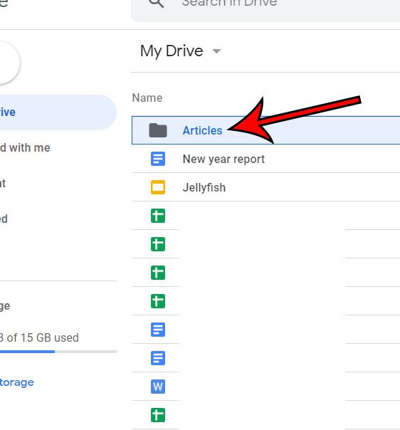Click the Docs icon directly above Word file
This screenshot has width=400, height=430.
click(x=158, y=358)
